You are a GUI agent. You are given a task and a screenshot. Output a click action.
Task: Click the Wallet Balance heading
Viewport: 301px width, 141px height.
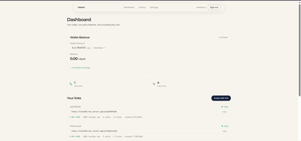(x=80, y=38)
